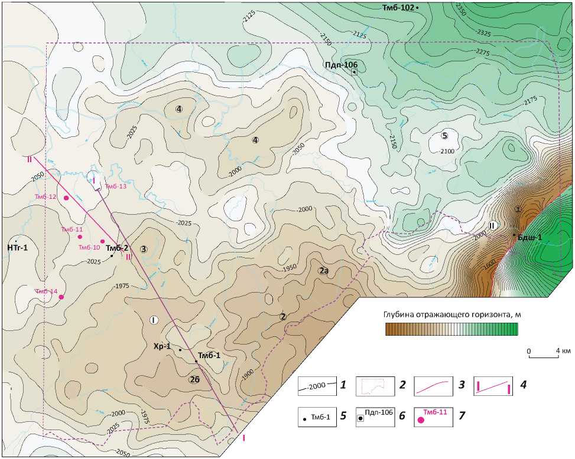Click the black well dot beside Тмб-2
The width and height of the screenshot is (575, 459).
(x=112, y=255)
